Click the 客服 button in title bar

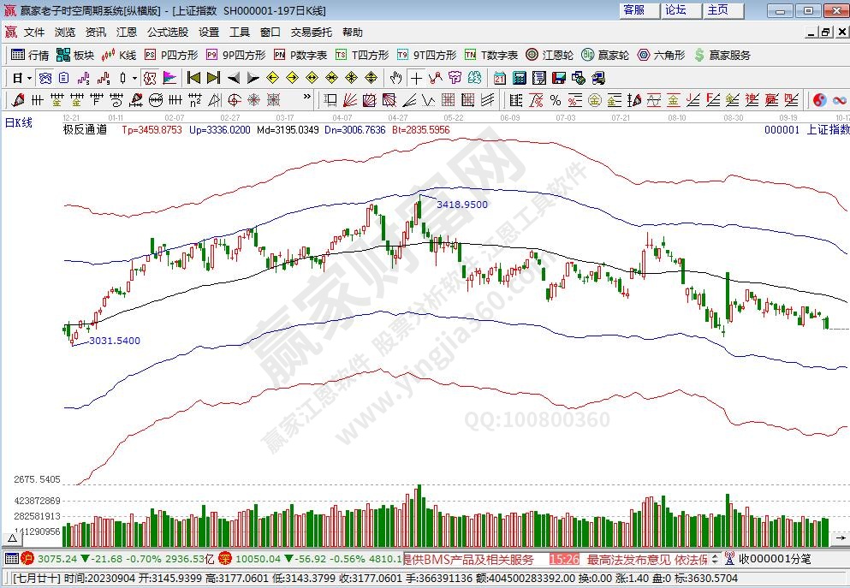pyautogui.click(x=634, y=10)
